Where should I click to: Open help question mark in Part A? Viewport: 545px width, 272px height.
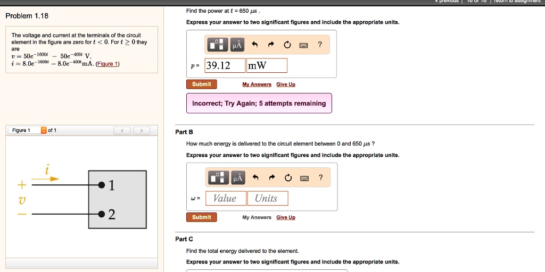click(320, 45)
